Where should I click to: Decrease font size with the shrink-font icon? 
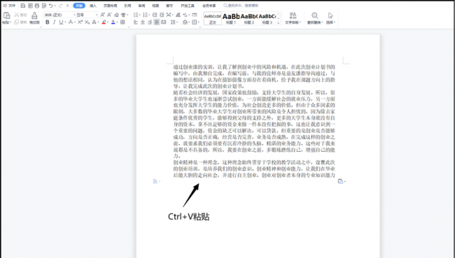pos(109,15)
